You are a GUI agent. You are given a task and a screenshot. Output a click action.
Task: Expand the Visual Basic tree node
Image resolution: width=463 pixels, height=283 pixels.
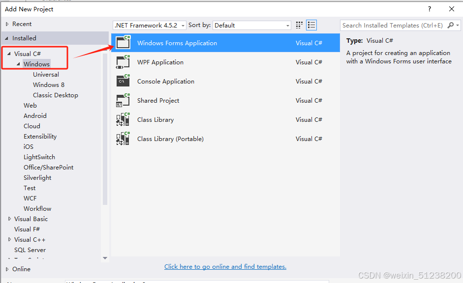tap(9, 219)
